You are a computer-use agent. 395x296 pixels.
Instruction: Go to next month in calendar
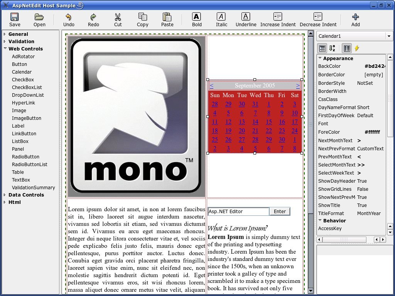pyautogui.click(x=298, y=86)
